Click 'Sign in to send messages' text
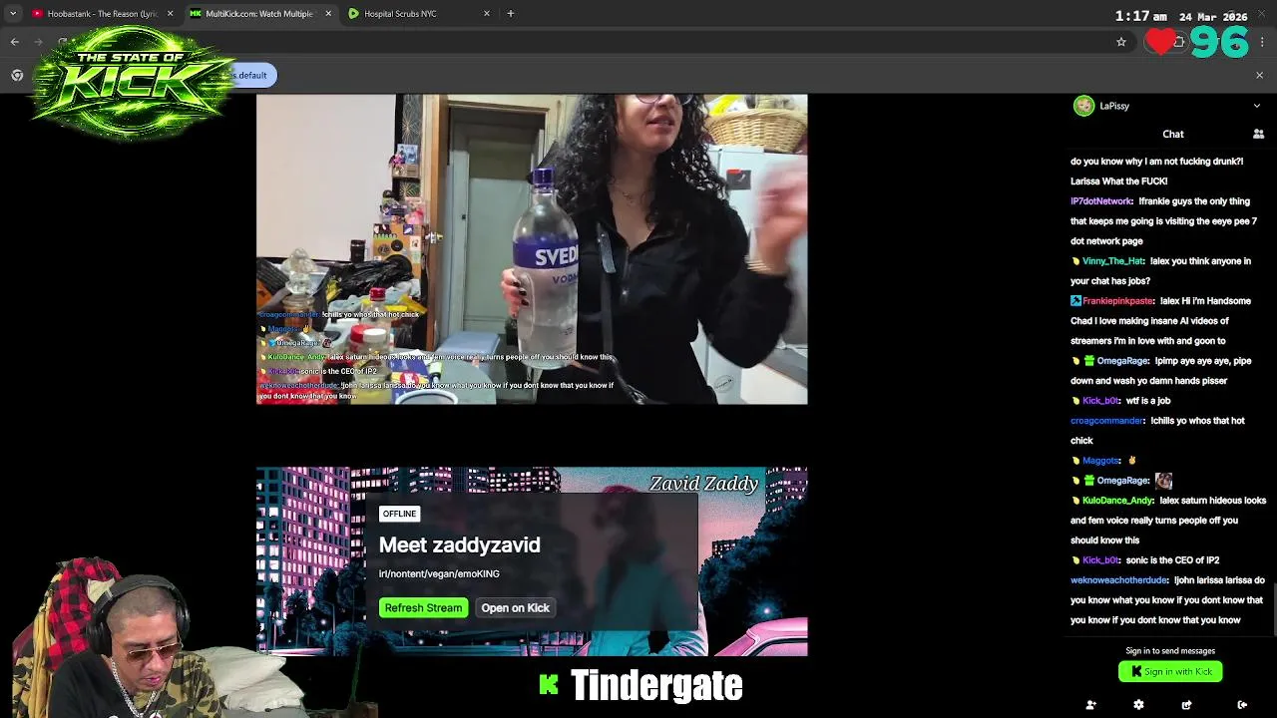The image size is (1277, 718). [1170, 651]
